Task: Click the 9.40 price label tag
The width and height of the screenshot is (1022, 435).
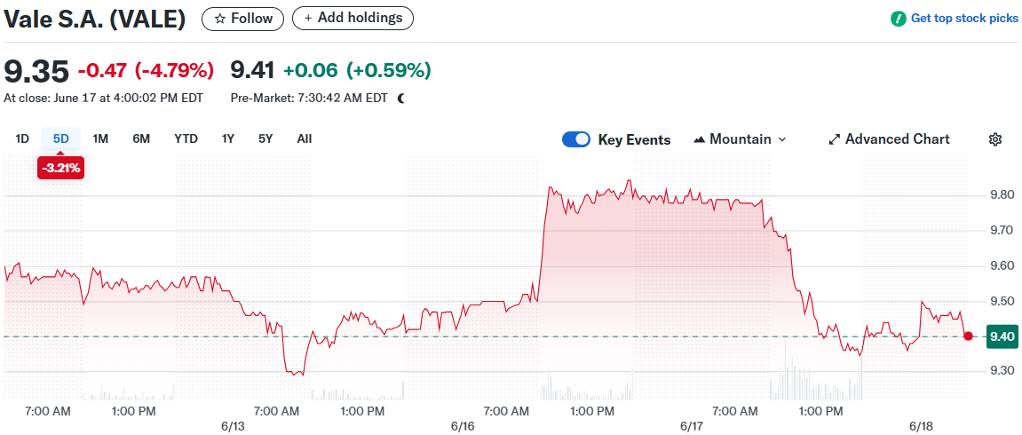Action: coord(1001,336)
